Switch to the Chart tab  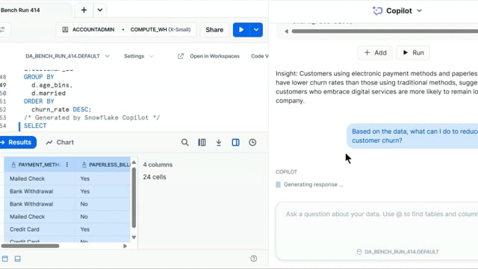[x=60, y=143]
